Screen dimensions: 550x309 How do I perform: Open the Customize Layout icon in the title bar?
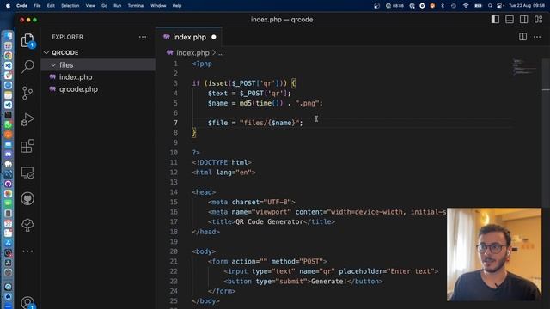click(x=539, y=20)
